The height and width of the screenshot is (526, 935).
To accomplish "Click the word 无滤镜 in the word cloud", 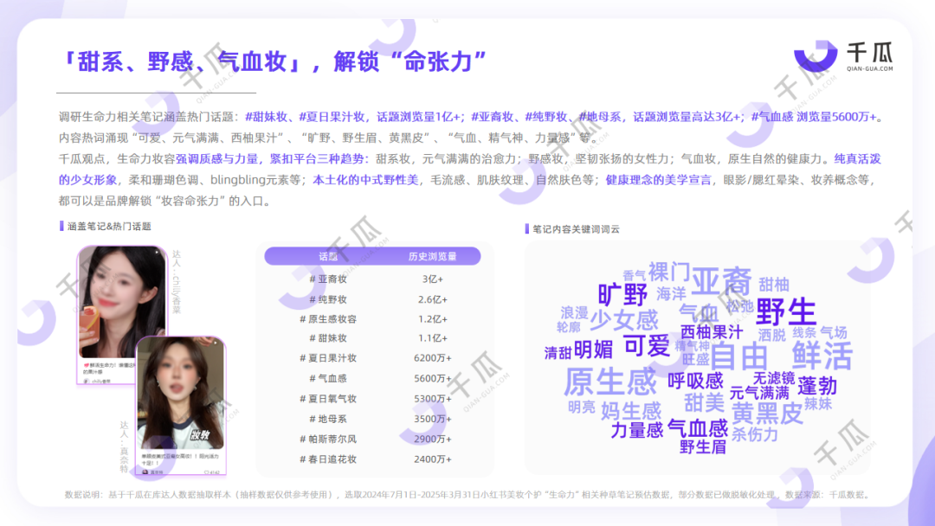I will point(773,378).
